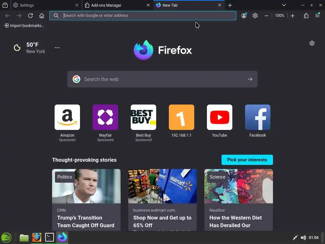The image size is (325, 244).
Task: Open Best Buy sponsored shortcut
Action: [x=143, y=123]
